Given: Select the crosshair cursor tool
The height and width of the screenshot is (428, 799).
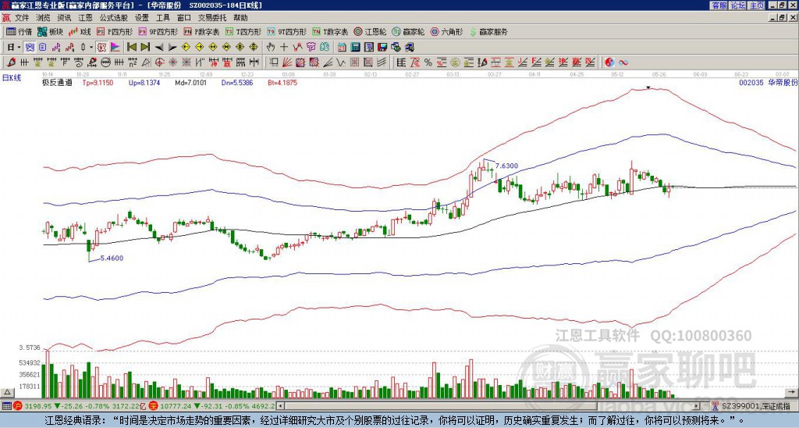Looking at the screenshot, I should tap(284, 48).
